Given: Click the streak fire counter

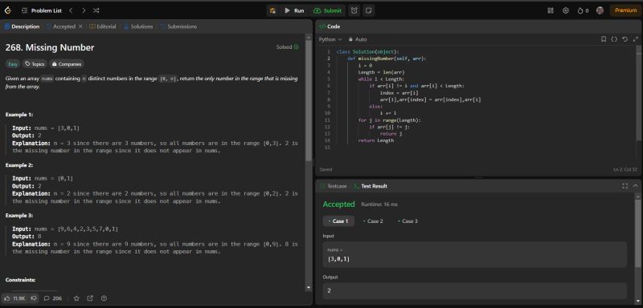Looking at the screenshot, I should coord(583,10).
